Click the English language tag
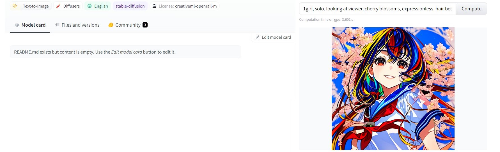Image resolution: width=500 pixels, height=152 pixels. pos(98,6)
